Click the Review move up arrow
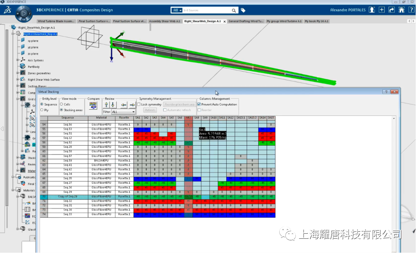 106,105
